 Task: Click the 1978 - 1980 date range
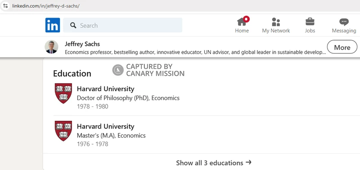[x=93, y=106]
